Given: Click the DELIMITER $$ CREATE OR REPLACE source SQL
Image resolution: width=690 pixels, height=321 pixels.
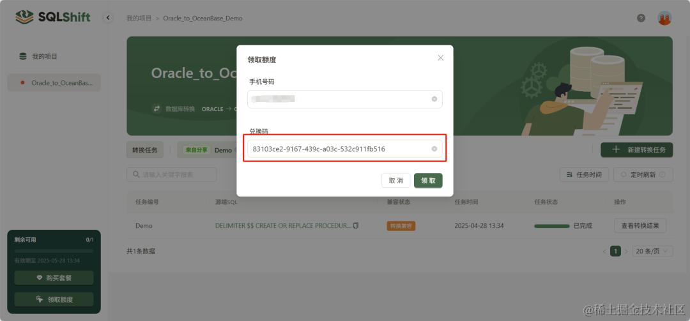Looking at the screenshot, I should coord(283,225).
